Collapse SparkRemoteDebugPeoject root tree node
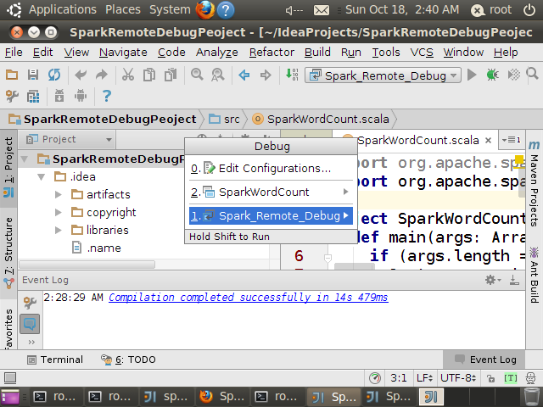The image size is (543, 407). pyautogui.click(x=25, y=159)
